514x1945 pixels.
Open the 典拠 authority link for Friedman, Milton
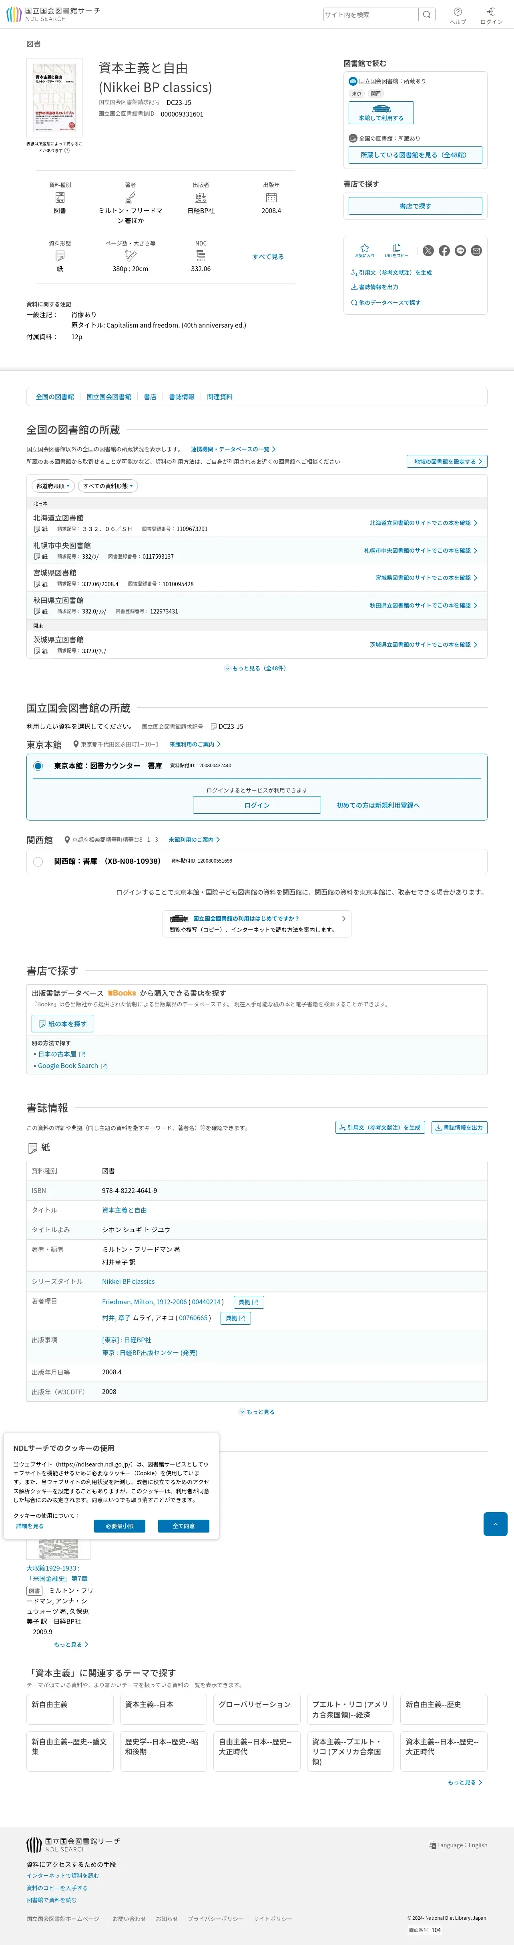(249, 1302)
